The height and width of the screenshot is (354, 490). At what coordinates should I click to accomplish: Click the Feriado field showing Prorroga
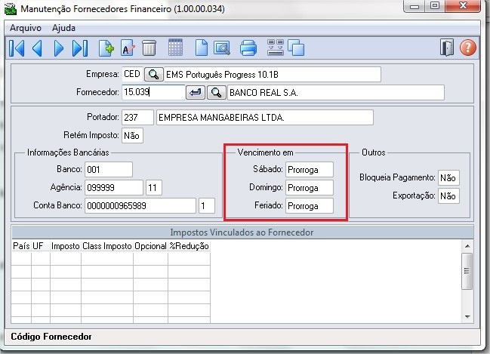310,206
